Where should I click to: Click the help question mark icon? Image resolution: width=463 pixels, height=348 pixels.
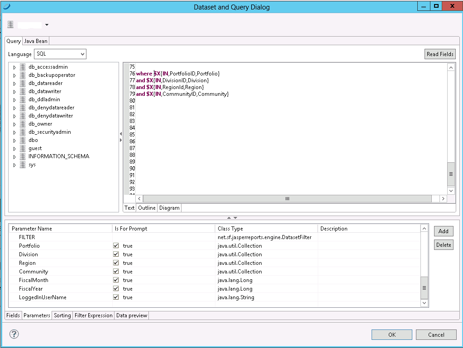(14, 334)
